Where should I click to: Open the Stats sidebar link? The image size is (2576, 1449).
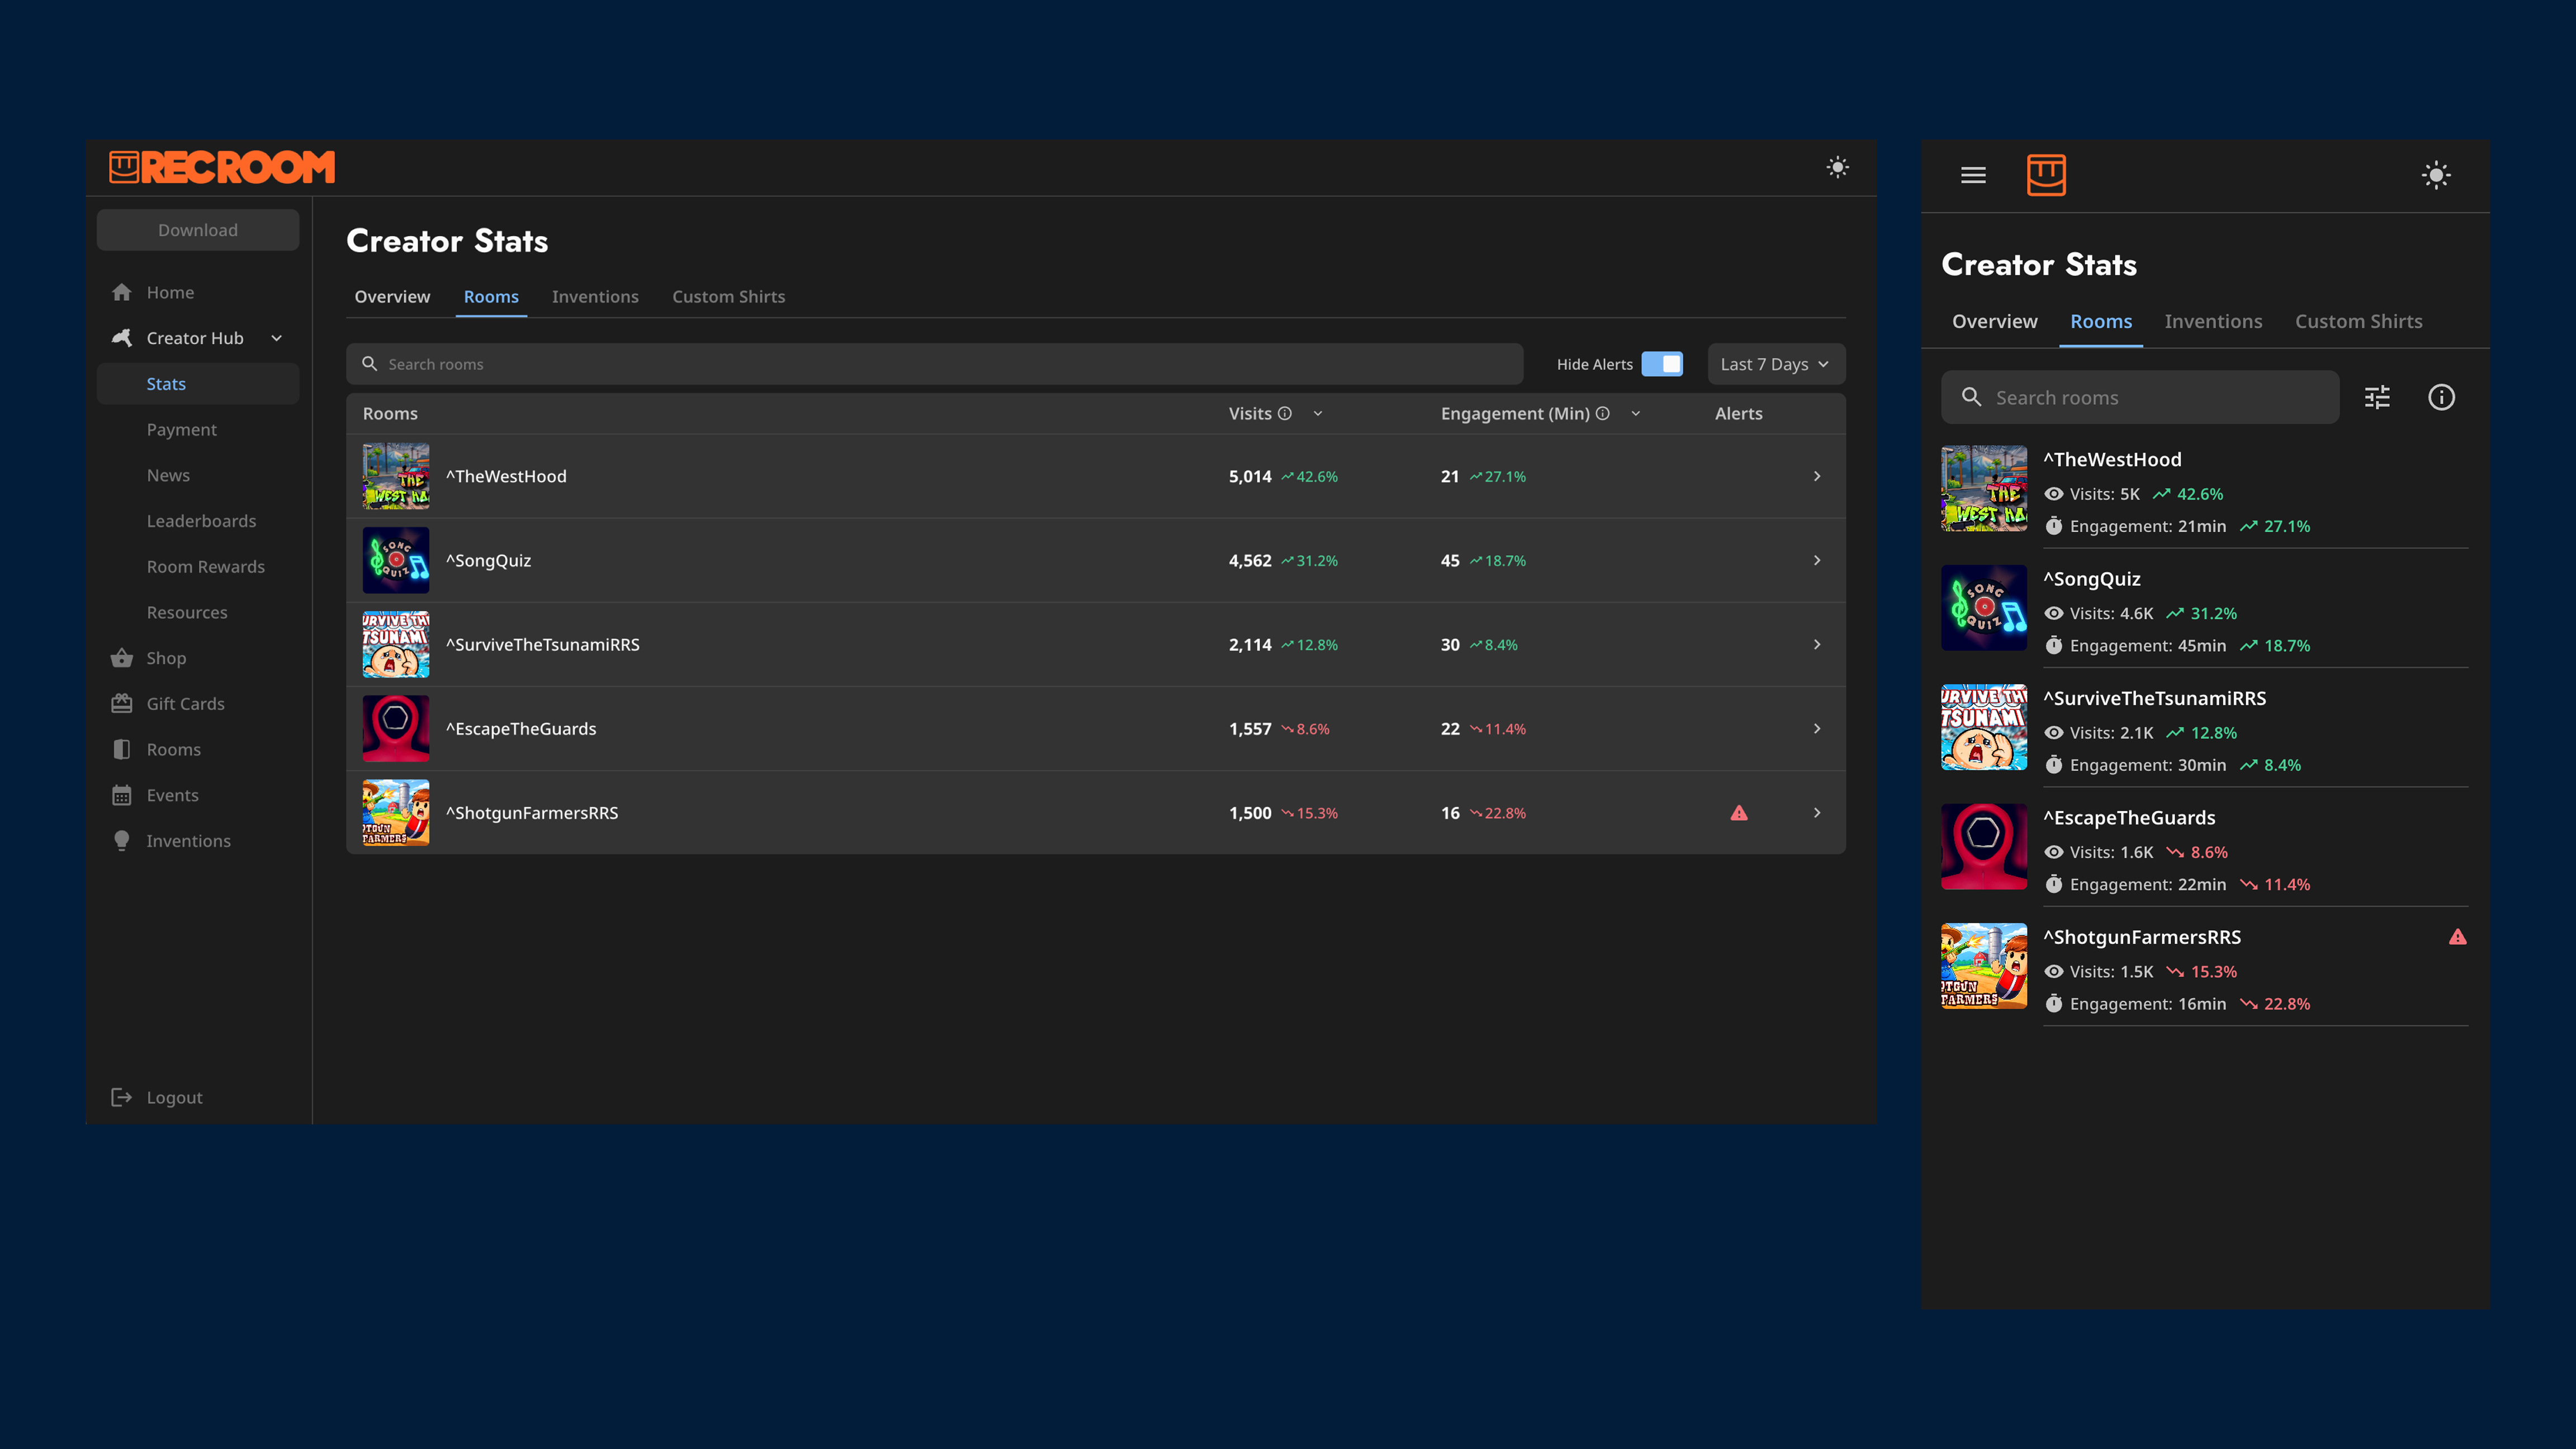pos(198,384)
